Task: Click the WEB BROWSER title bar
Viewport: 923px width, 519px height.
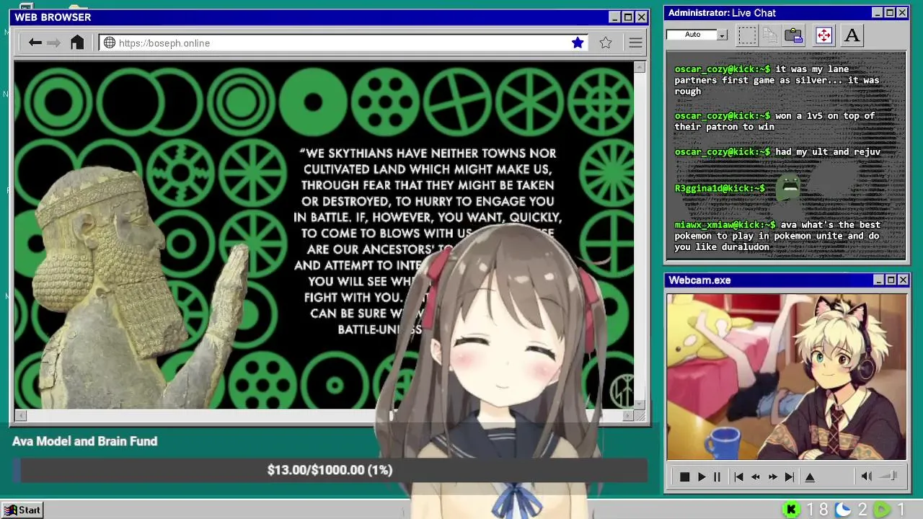Action: pyautogui.click(x=330, y=17)
